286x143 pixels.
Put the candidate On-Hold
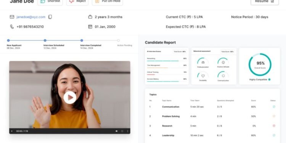[x=108, y=2]
